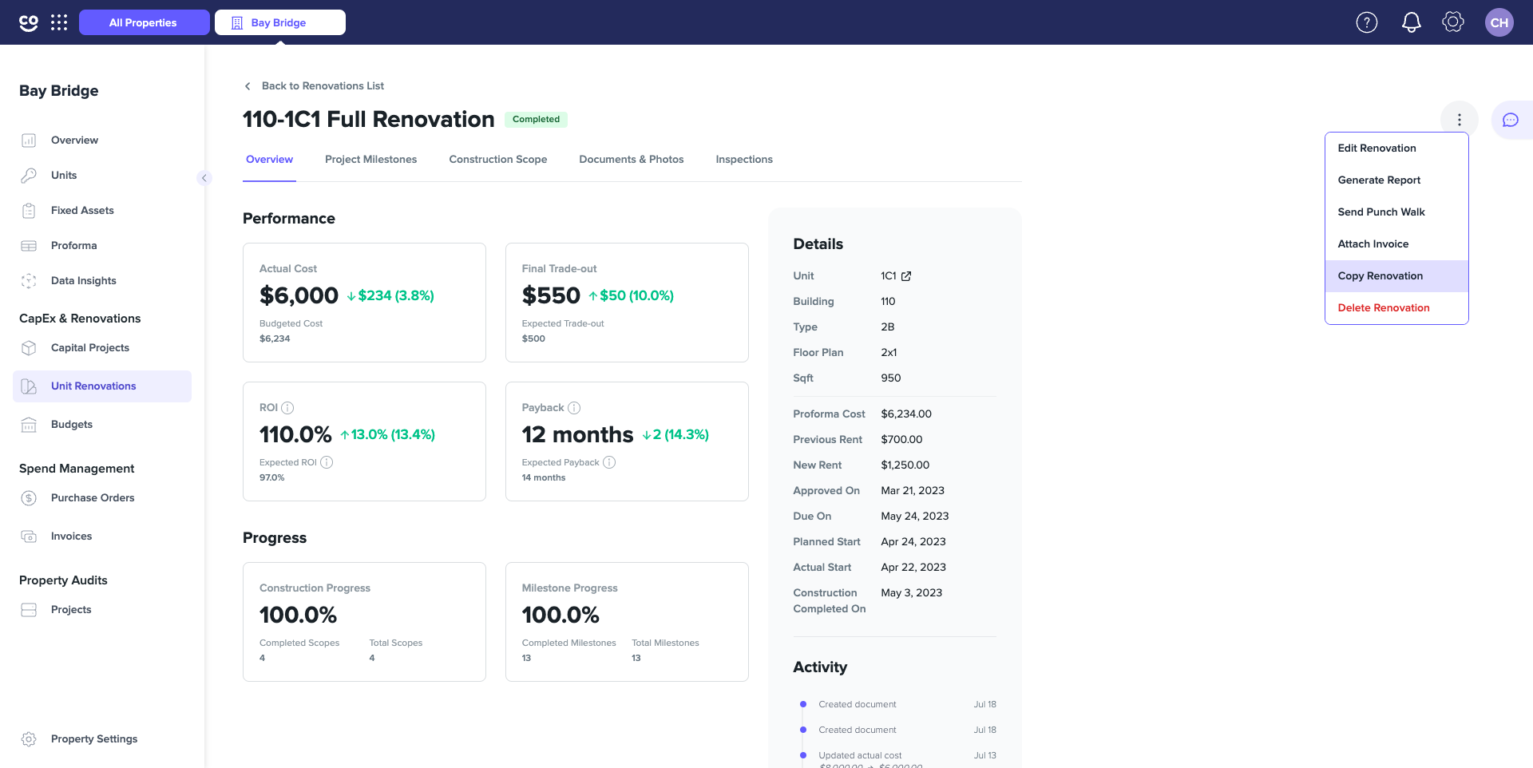The image size is (1533, 768).
Task: Click the Mar 21, 2023 approved date
Action: pos(913,491)
